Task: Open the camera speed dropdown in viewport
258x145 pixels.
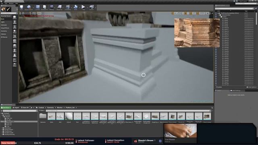Action: click(208, 13)
